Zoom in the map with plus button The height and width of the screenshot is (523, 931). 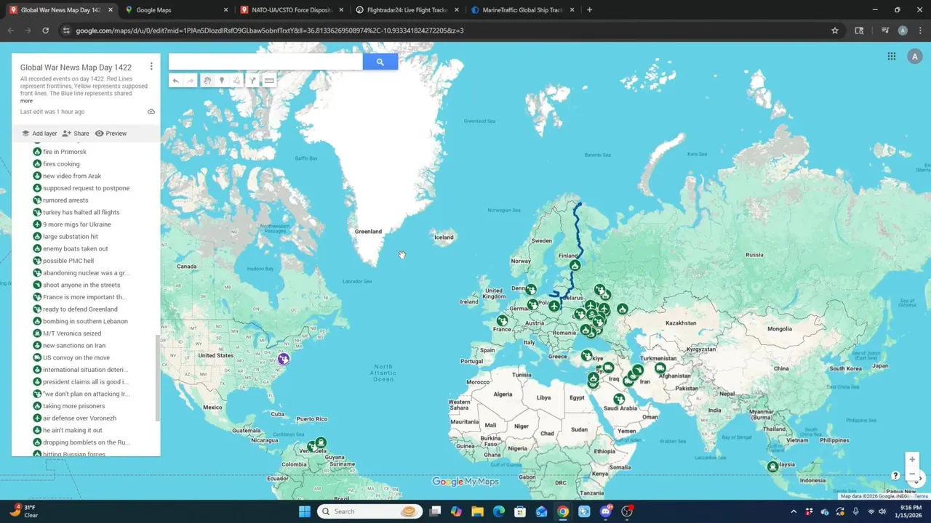pyautogui.click(x=911, y=459)
